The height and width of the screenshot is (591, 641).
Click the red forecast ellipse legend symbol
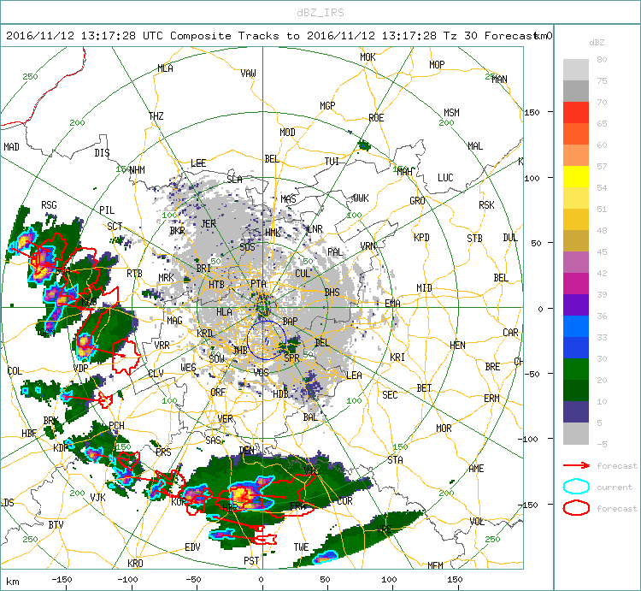click(x=576, y=508)
